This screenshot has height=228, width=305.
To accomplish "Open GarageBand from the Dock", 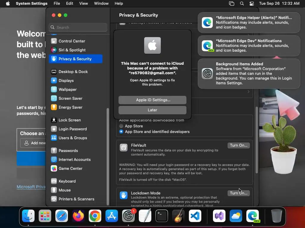I will coord(178,216).
